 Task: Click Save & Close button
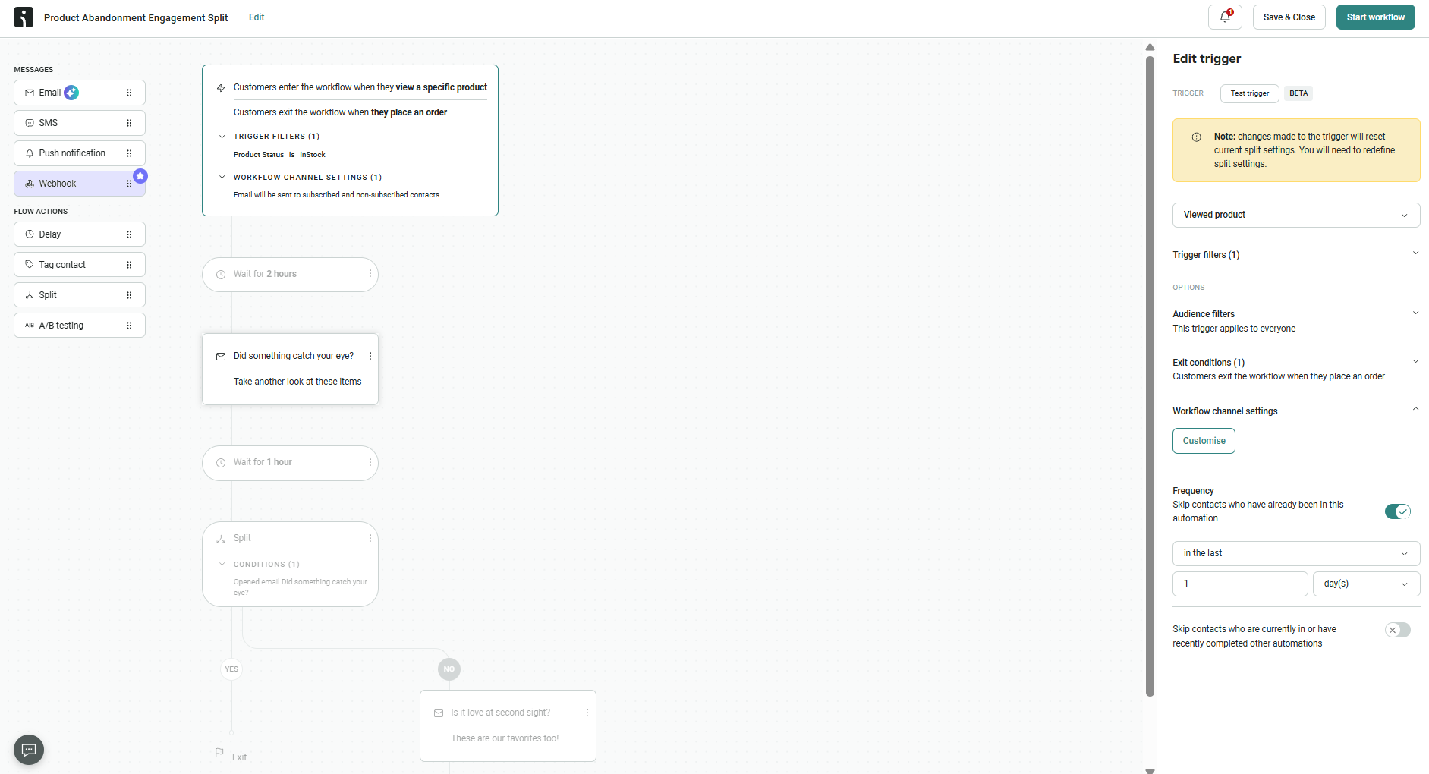[1289, 17]
